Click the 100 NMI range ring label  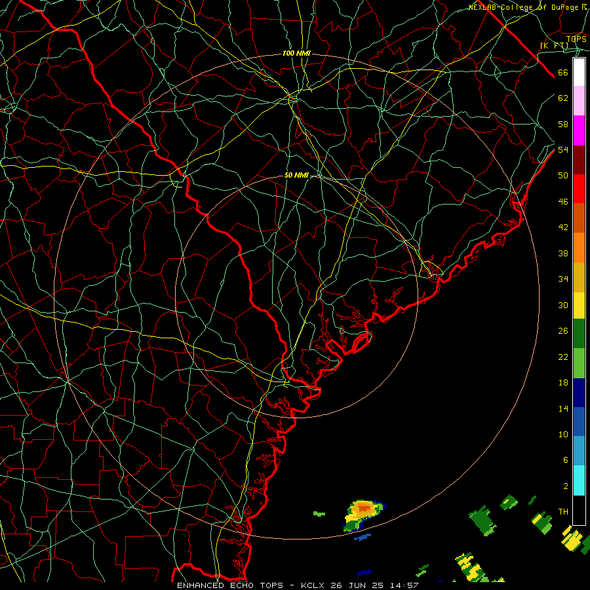[x=296, y=54]
